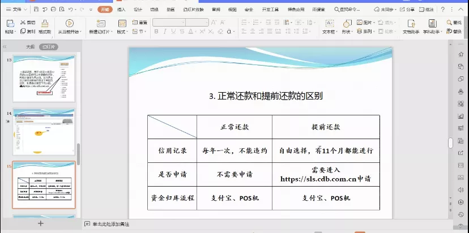The height and width of the screenshot is (233, 469).
Task: Switch to Outline (大纲) panel view
Action: pyautogui.click(x=30, y=47)
